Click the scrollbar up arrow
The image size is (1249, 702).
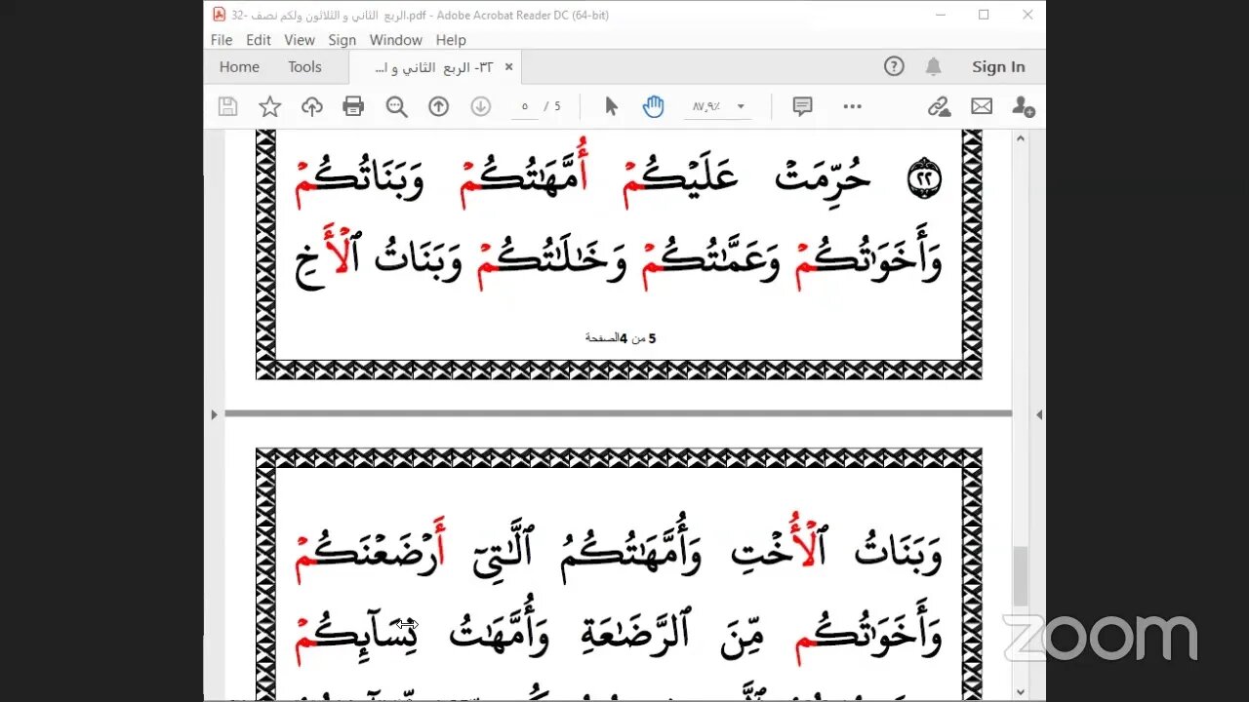1021,138
